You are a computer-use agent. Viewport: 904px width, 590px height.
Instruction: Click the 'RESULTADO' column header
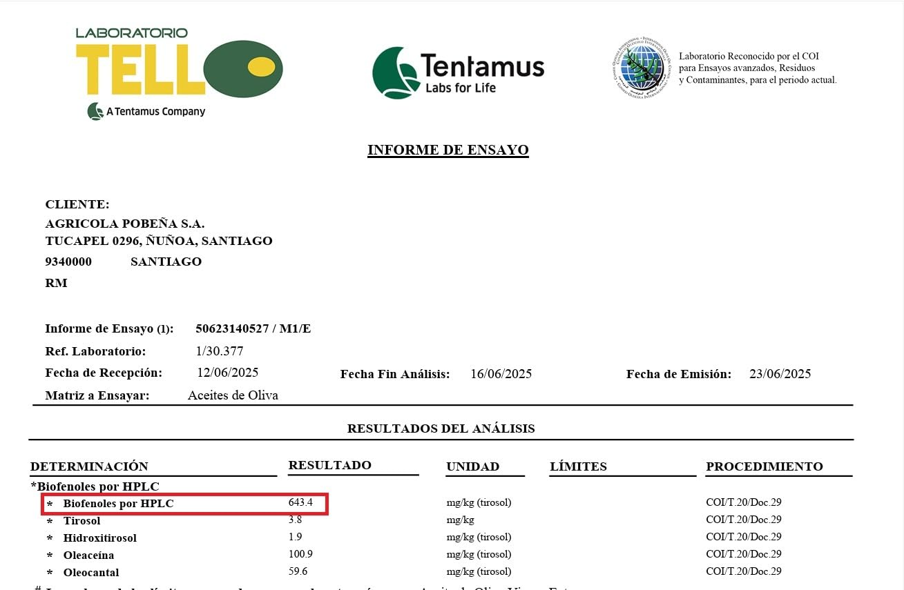330,465
